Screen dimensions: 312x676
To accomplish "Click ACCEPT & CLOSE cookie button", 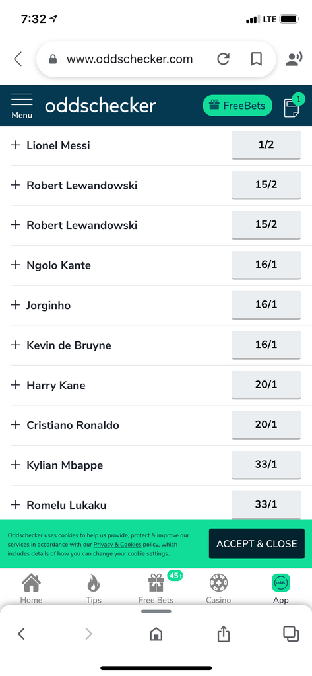I will (257, 544).
